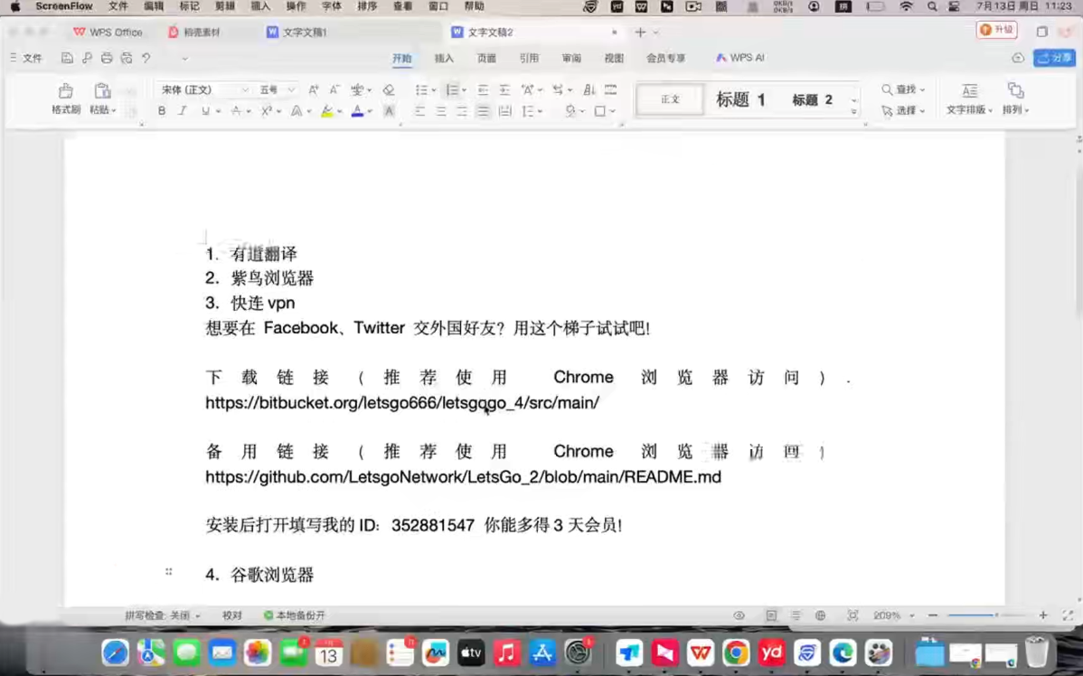Click the save icon in quick toolbar
The height and width of the screenshot is (676, 1083).
67,58
